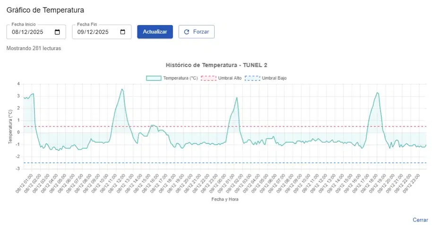The width and height of the screenshot is (432, 225).
Task: Click the refresh icon in Forzar button
Action: (187, 32)
